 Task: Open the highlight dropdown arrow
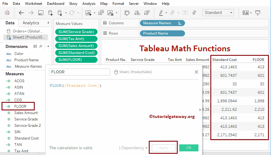click(166, 13)
